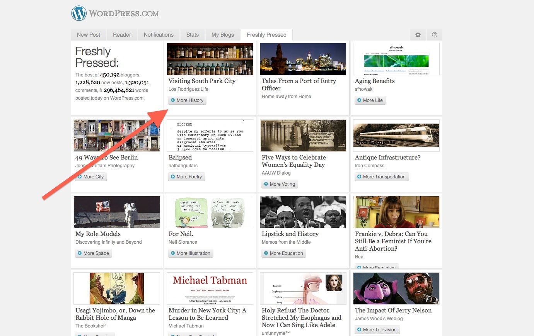Click the Tales From a Port city skyline thumbnail
Image resolution: width=534 pixels, height=336 pixels.
click(x=303, y=59)
